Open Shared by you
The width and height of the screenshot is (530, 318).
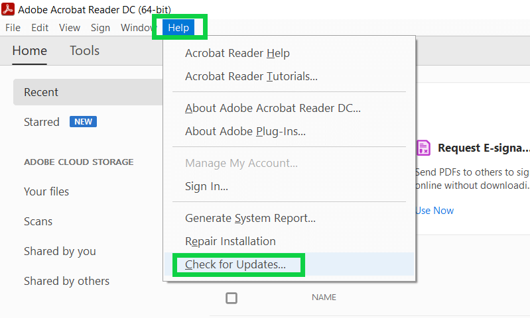click(x=60, y=252)
